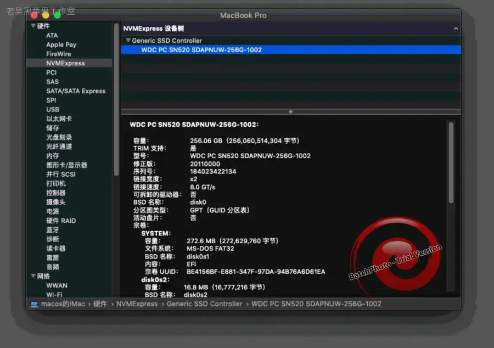Click macos的iMac in the path bar
The width and height of the screenshot is (494, 348).
coord(63,304)
